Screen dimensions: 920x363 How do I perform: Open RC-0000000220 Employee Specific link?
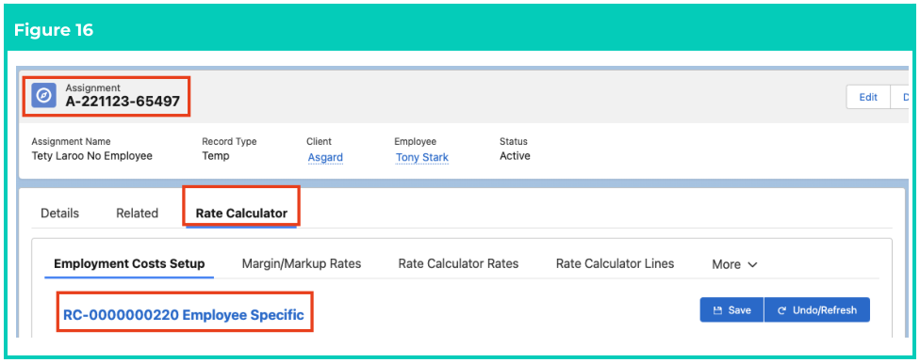184,315
